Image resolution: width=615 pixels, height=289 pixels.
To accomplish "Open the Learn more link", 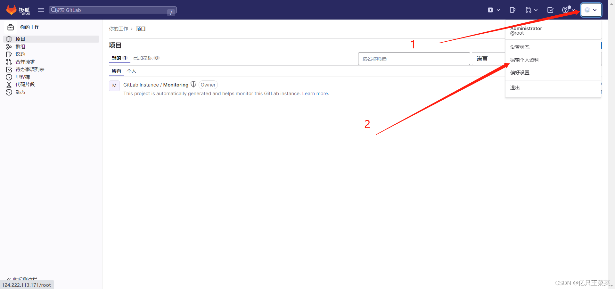I will 315,94.
